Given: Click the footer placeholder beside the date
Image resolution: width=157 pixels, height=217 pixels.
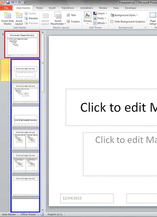Looking at the screenshot, I should coord(142,198).
